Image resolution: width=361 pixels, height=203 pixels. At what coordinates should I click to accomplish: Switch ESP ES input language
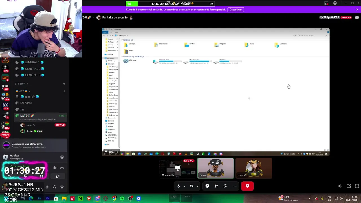point(329,198)
